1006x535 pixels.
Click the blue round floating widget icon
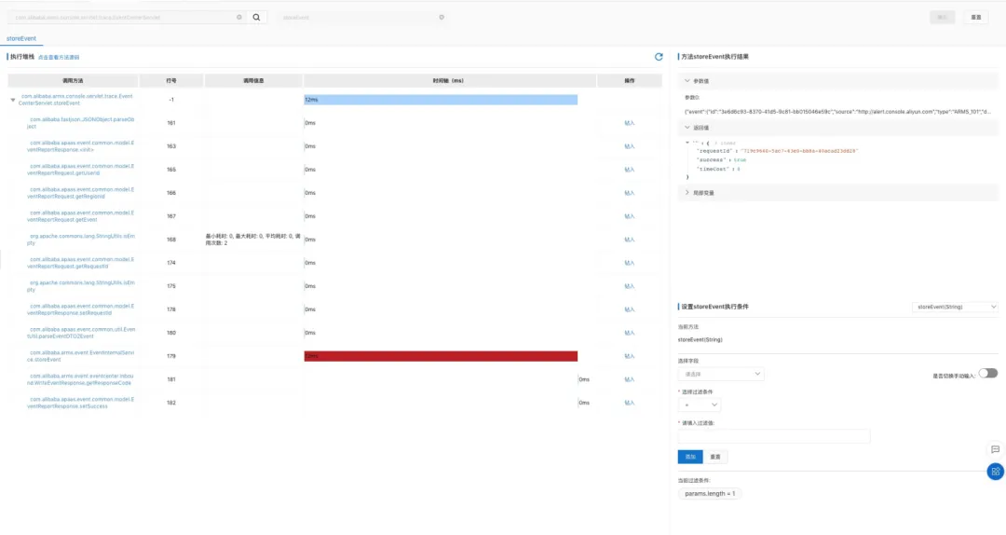[x=995, y=472]
